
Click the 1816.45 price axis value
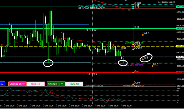(180, 79)
